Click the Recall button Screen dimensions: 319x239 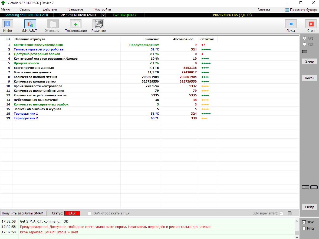click(310, 78)
